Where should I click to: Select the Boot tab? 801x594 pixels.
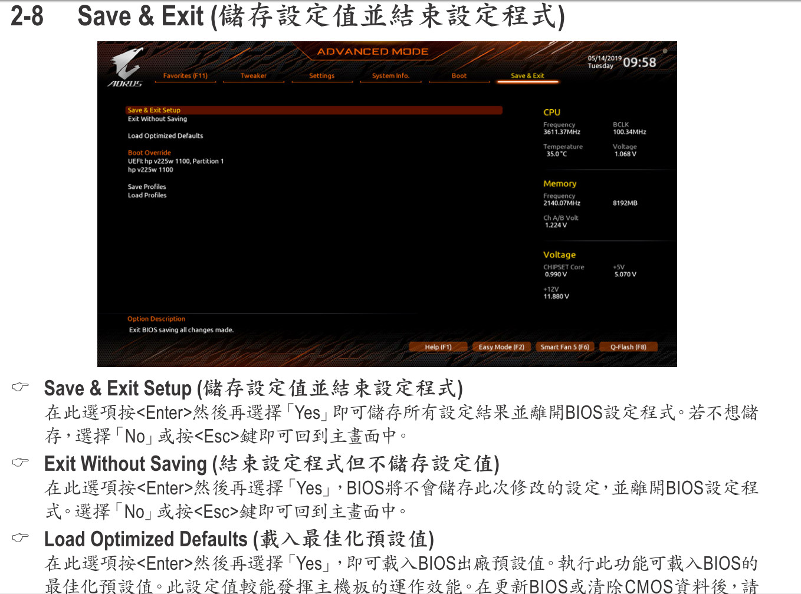click(x=459, y=76)
